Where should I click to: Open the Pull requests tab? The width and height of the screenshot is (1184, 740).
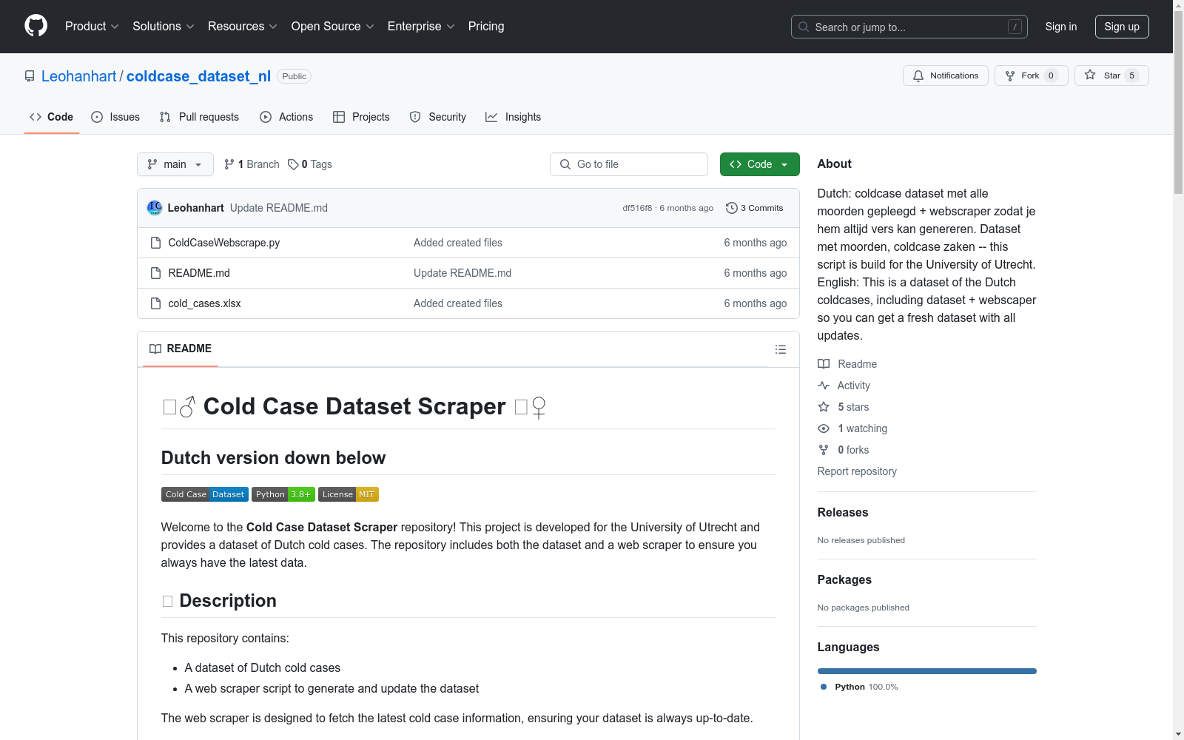[x=199, y=117]
